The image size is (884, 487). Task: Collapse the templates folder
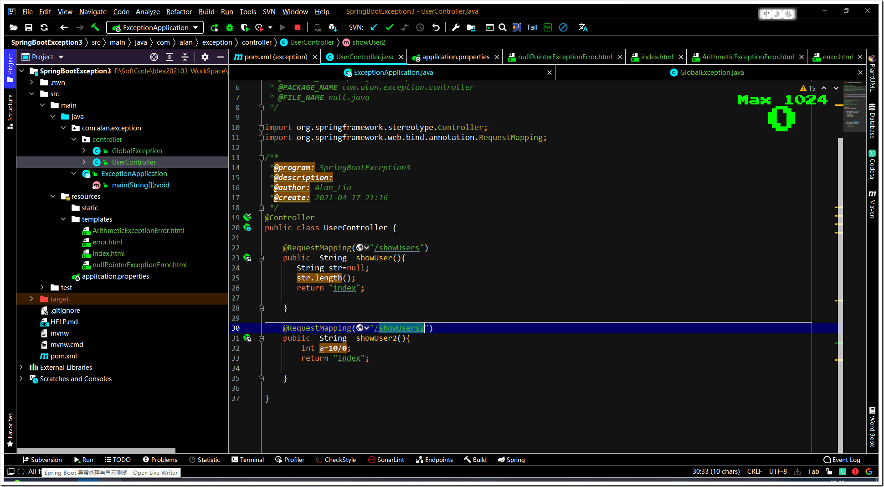(x=63, y=219)
